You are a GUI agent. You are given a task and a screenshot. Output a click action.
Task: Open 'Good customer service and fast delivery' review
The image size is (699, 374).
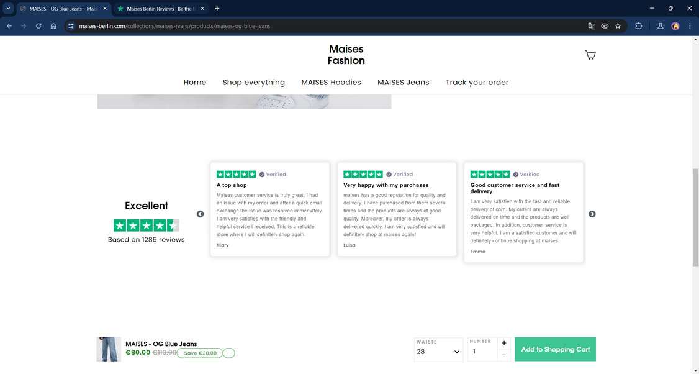(x=524, y=212)
